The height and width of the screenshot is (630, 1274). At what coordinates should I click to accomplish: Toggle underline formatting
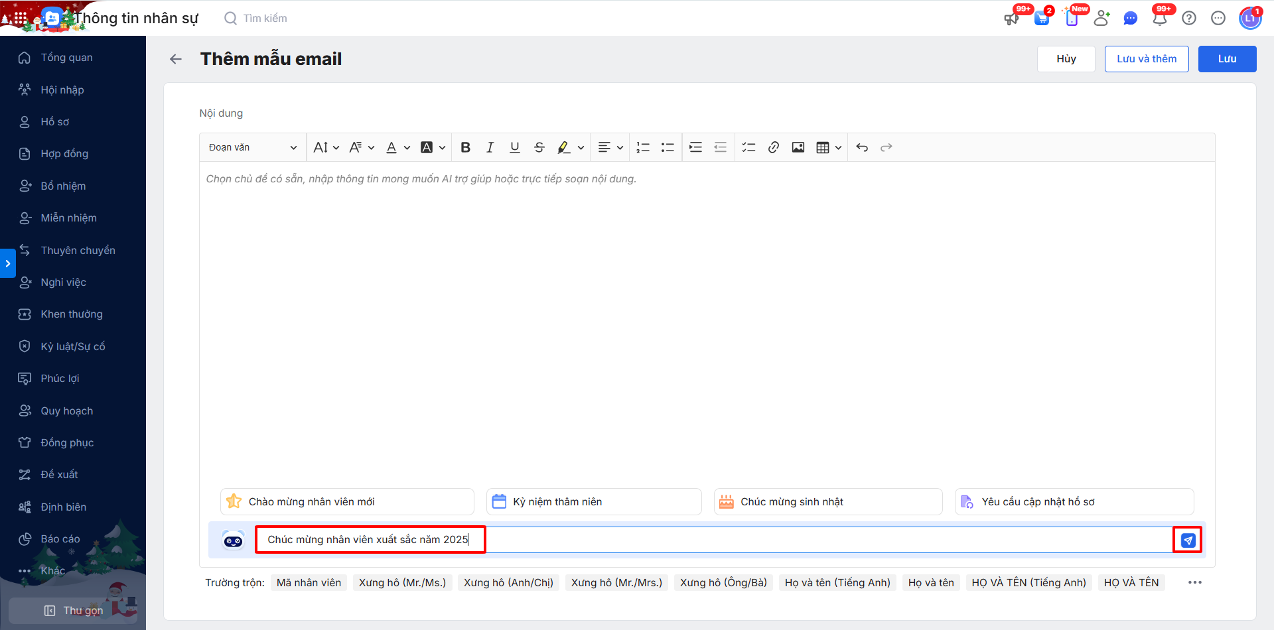(514, 147)
